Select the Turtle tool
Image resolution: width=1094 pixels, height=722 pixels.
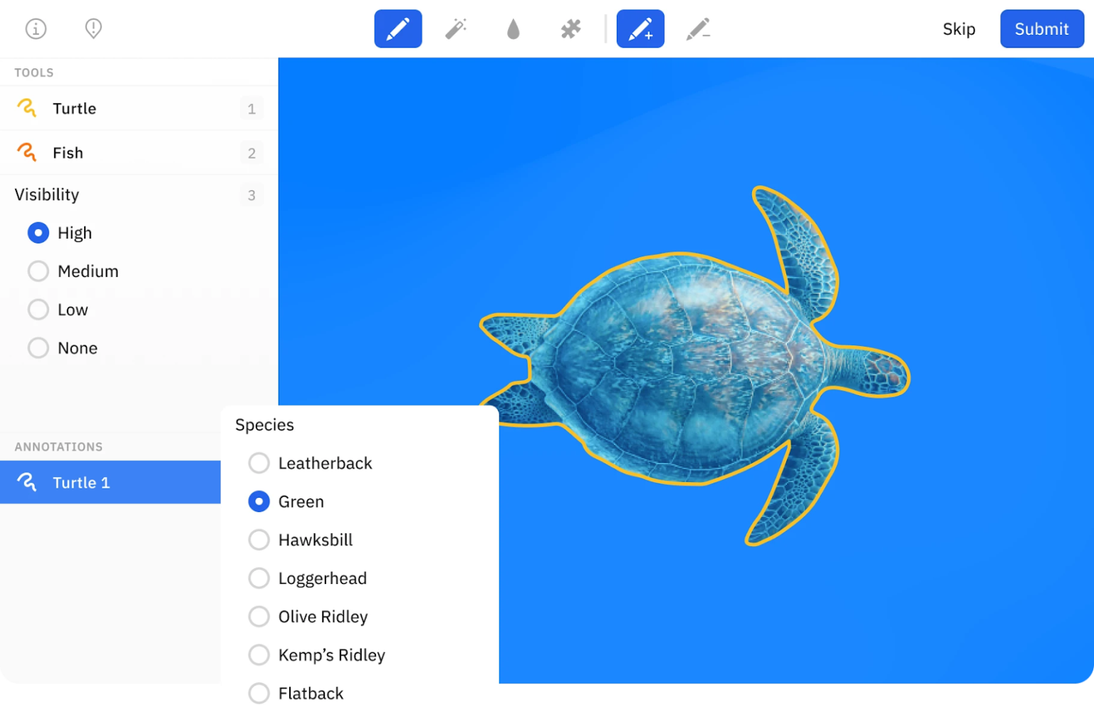click(73, 108)
